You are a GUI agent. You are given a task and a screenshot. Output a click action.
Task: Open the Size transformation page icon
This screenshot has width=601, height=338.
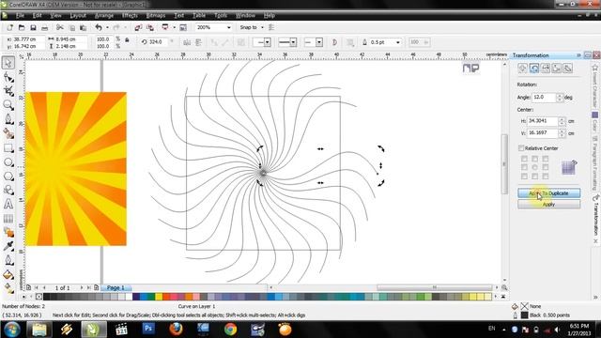tap(557, 69)
